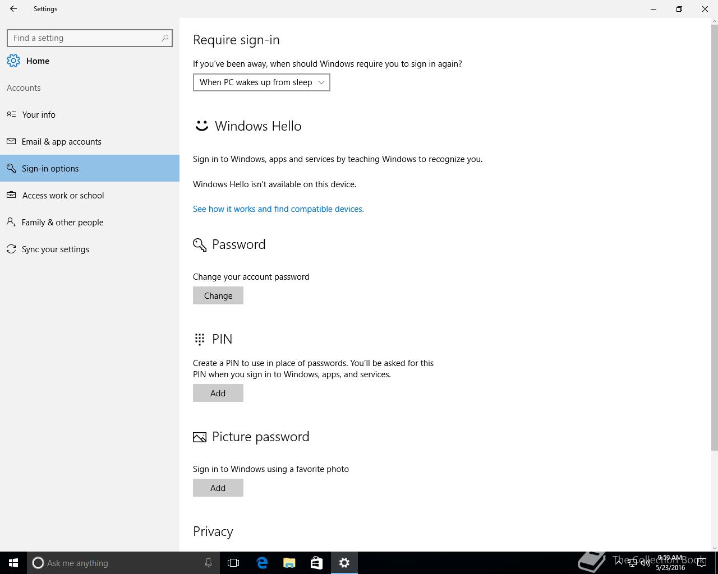
Task: Click Add under Picture password
Action: coord(218,488)
